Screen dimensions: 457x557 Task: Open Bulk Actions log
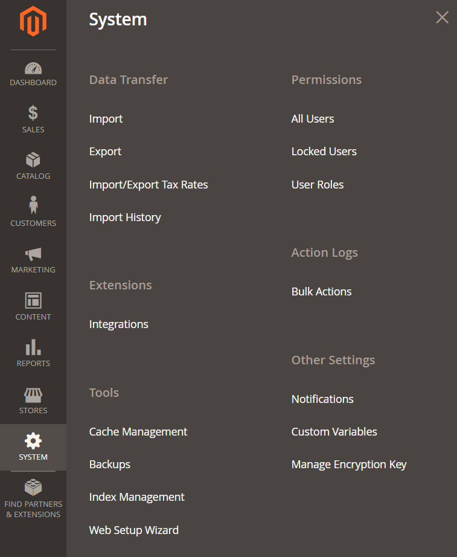pyautogui.click(x=321, y=292)
